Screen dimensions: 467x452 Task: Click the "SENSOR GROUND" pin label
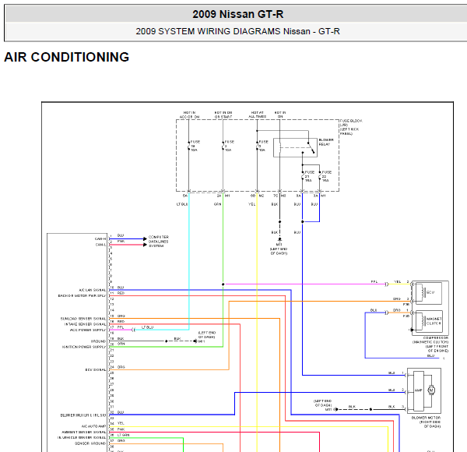(90, 443)
